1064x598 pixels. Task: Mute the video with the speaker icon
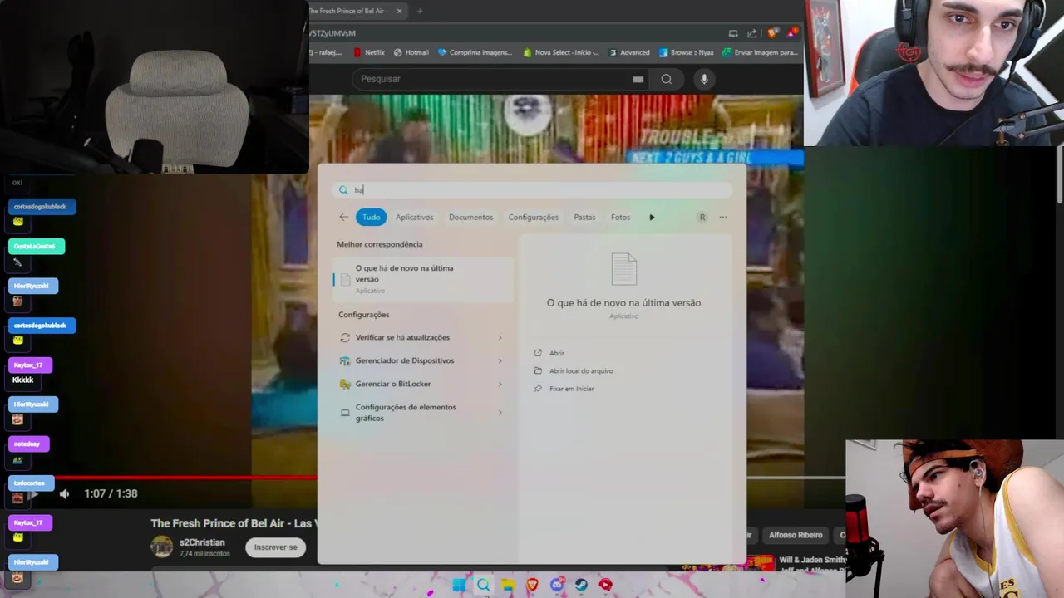tap(64, 493)
